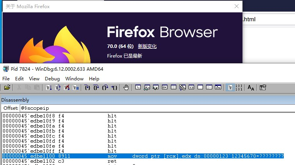Image resolution: width=295 pixels, height=165 pixels.
Task: Open the Registers window via toolbar icon
Action: 165,87
